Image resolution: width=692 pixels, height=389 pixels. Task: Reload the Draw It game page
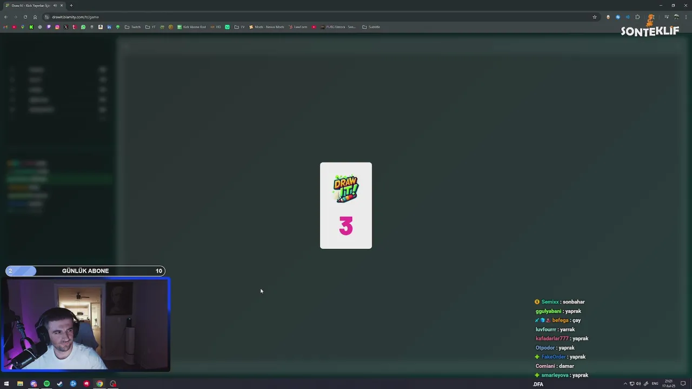pyautogui.click(x=25, y=17)
